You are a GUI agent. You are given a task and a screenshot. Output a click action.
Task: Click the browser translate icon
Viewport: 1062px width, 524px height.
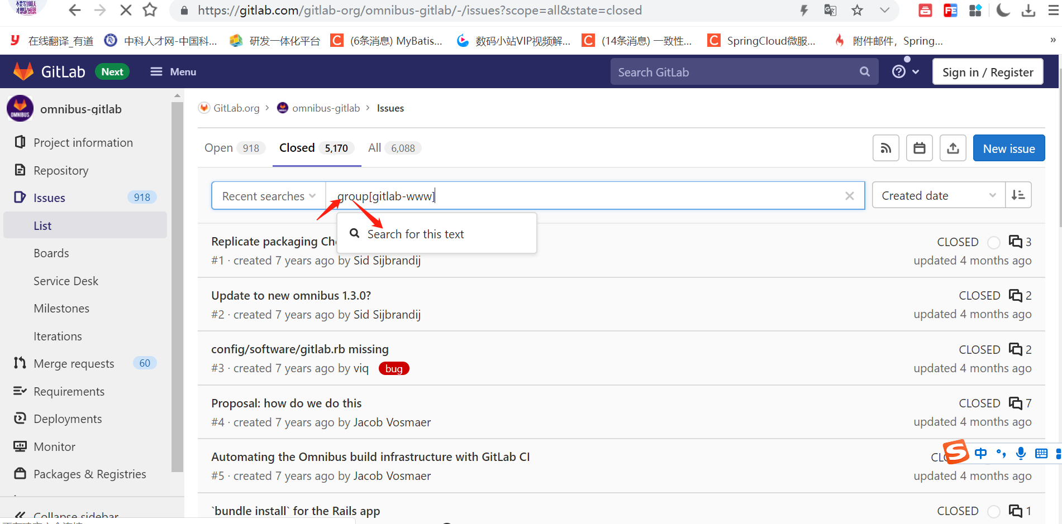point(830,10)
